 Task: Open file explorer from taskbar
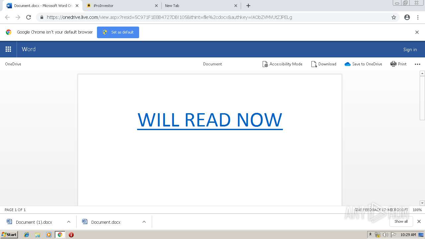click(38, 235)
